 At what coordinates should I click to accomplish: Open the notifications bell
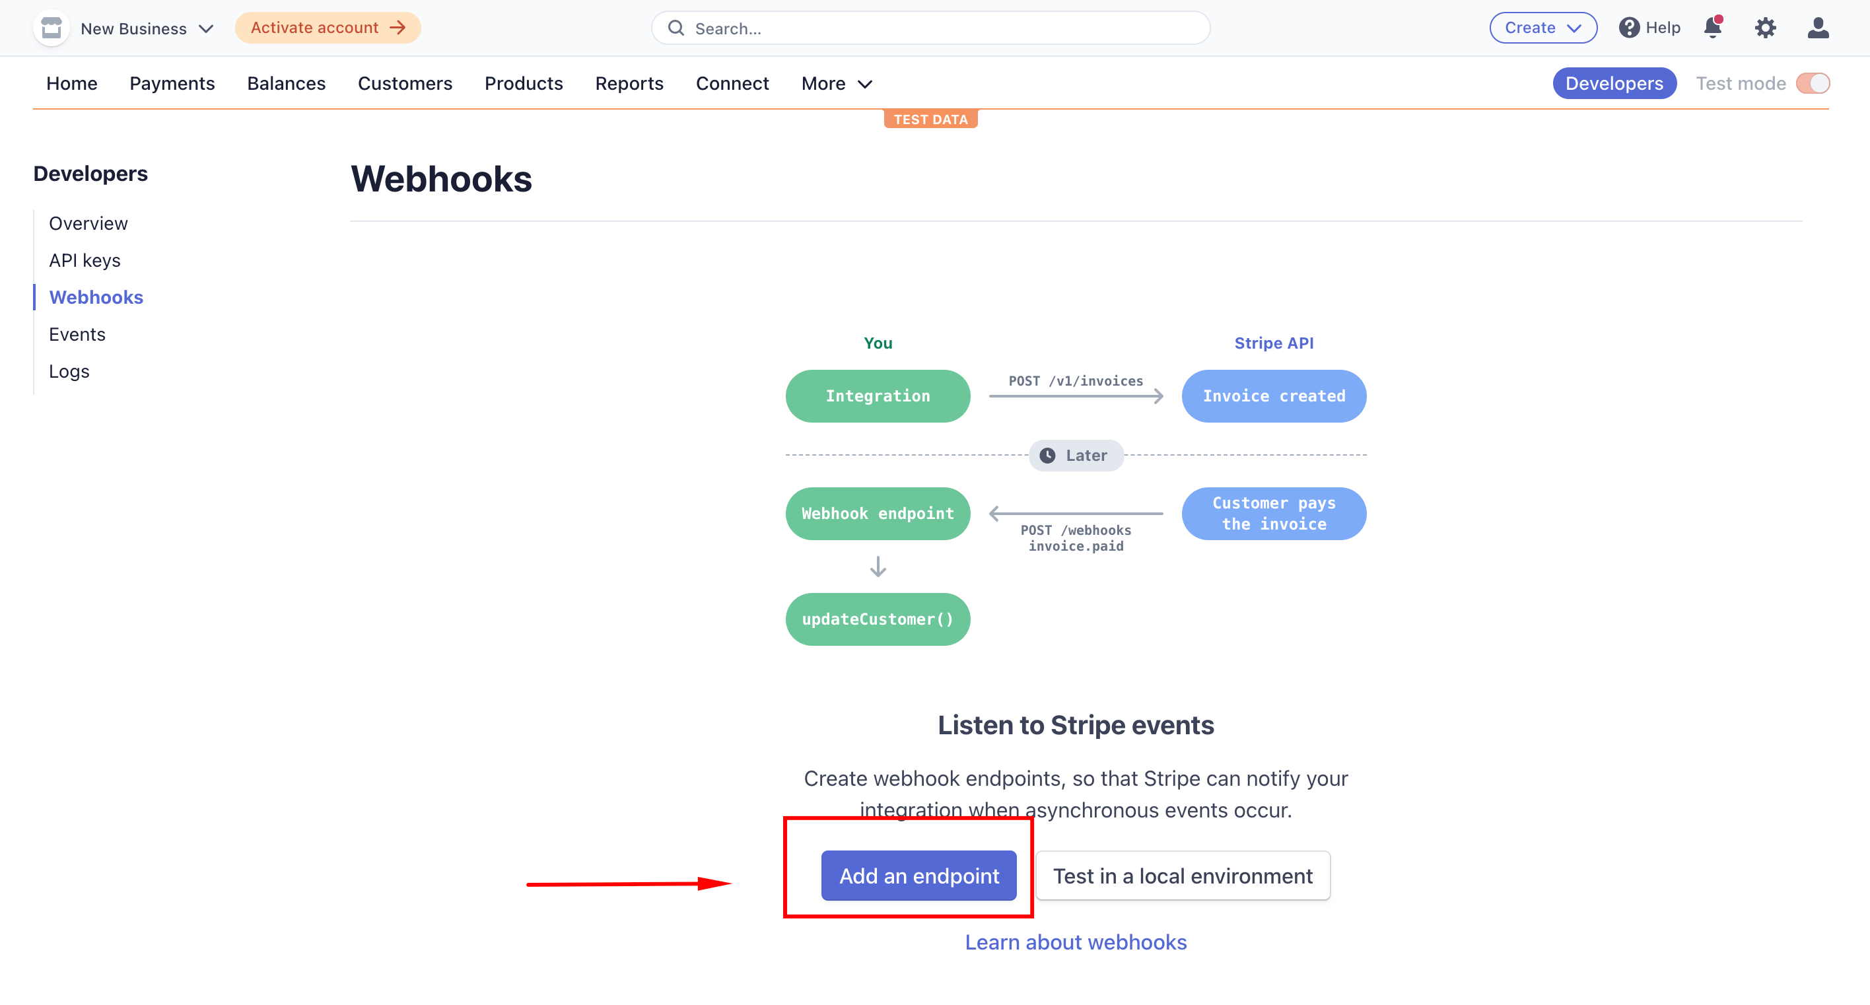(x=1714, y=28)
